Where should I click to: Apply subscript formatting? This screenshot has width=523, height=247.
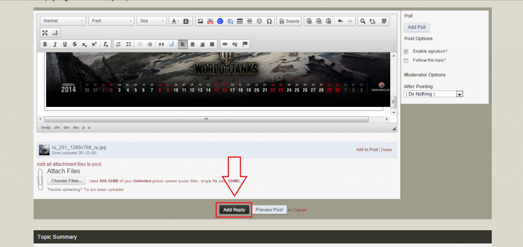pos(84,44)
